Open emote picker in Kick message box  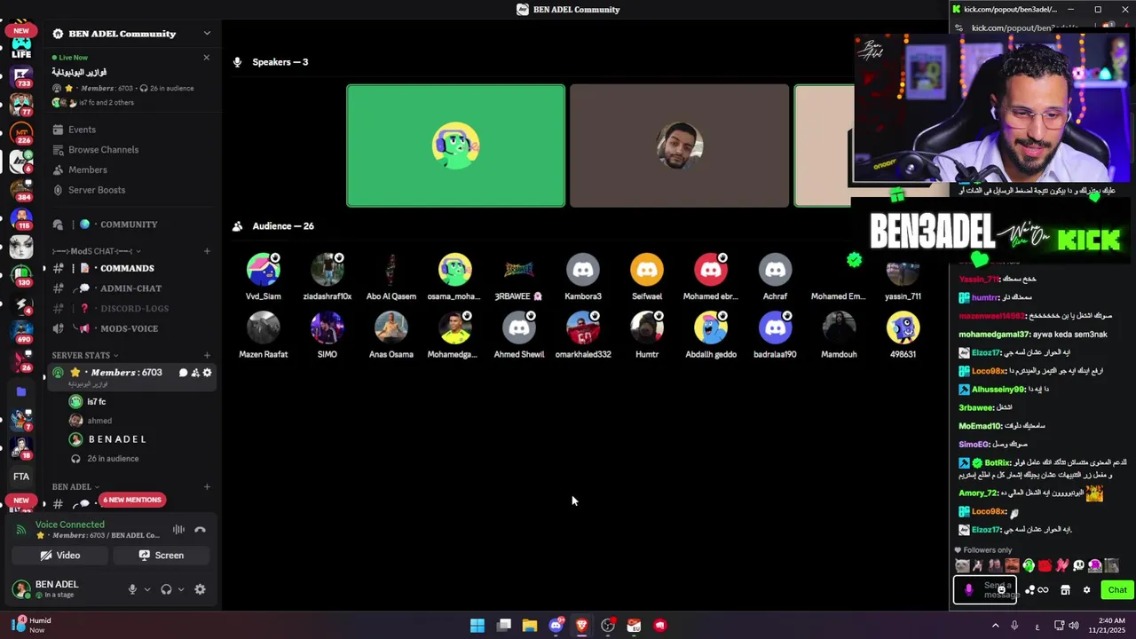(1002, 589)
